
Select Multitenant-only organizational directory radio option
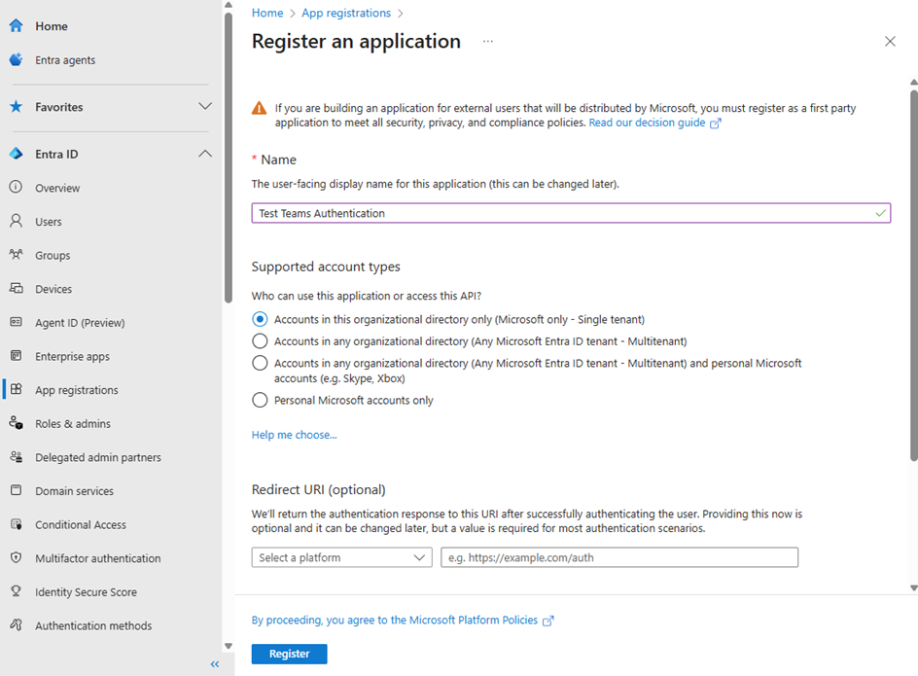pos(260,341)
